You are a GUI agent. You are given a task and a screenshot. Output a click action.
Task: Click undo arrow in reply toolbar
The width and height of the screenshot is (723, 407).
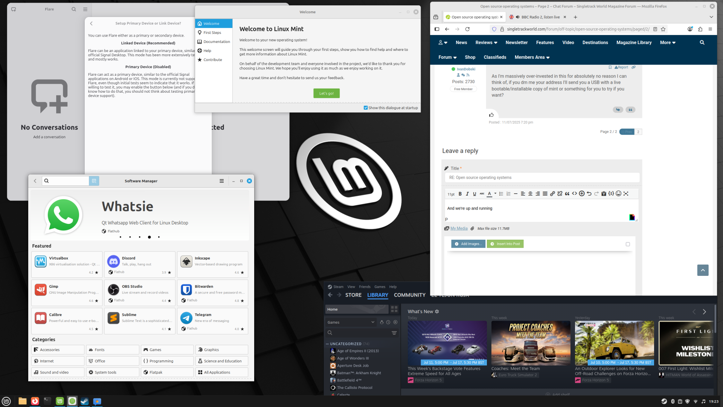pyautogui.click(x=589, y=194)
